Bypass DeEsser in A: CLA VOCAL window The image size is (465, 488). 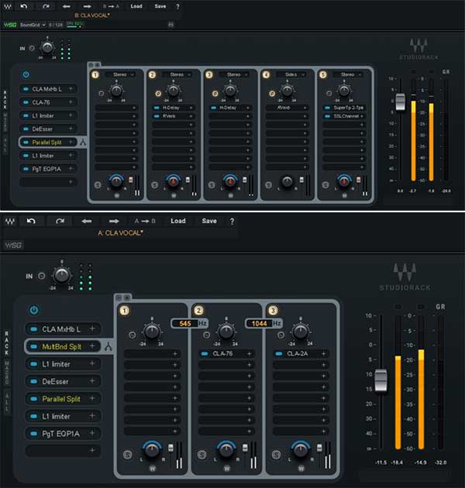coord(33,382)
